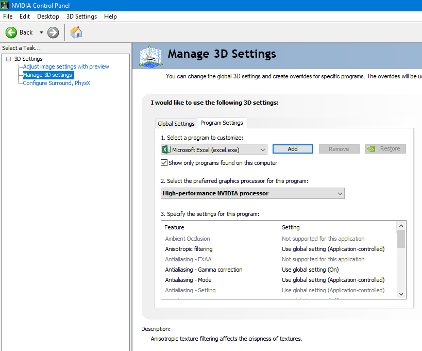Click the 3D Settings tree root label
422x351 pixels.
[28, 59]
